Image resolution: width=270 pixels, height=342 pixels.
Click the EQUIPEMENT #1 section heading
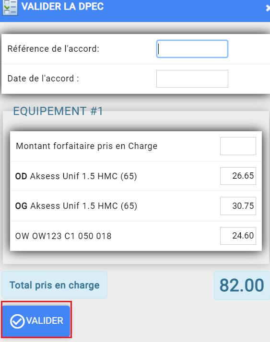58,111
